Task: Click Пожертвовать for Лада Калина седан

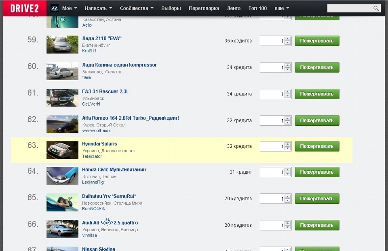Action: point(317,68)
